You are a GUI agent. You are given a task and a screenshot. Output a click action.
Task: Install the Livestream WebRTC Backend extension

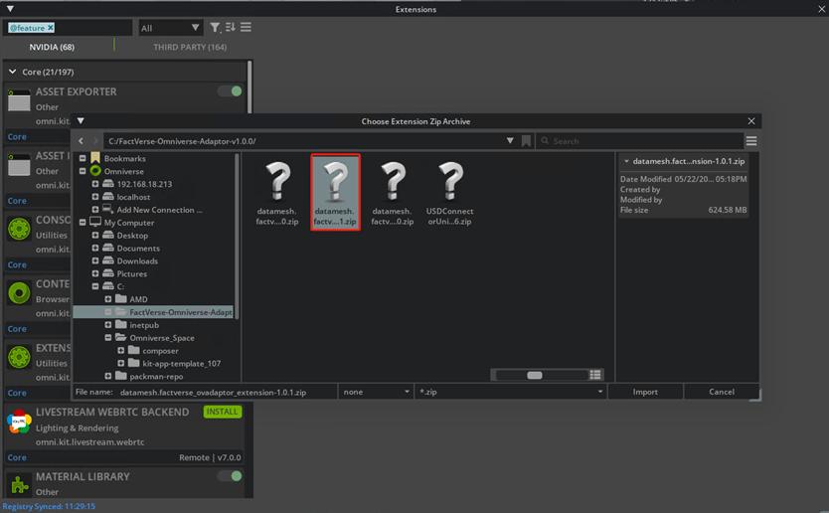(x=223, y=412)
